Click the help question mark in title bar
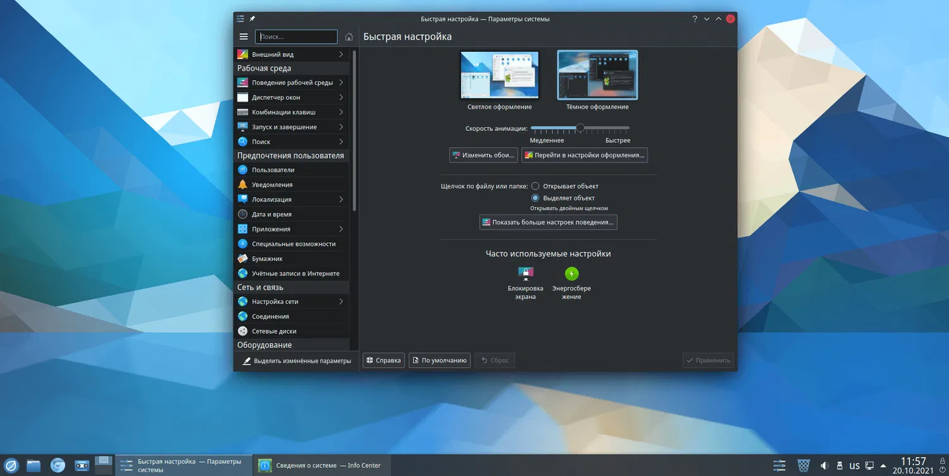The width and height of the screenshot is (949, 476). (x=695, y=19)
